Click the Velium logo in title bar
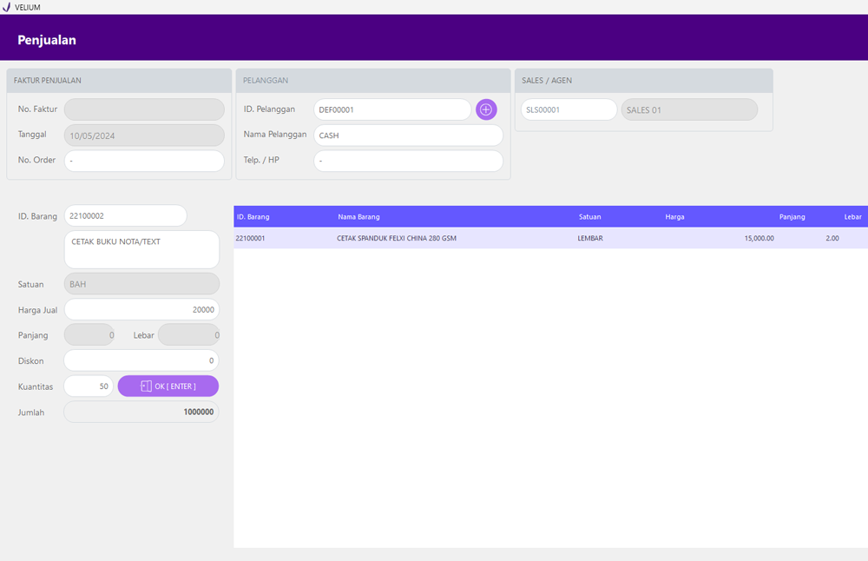 pos(7,7)
